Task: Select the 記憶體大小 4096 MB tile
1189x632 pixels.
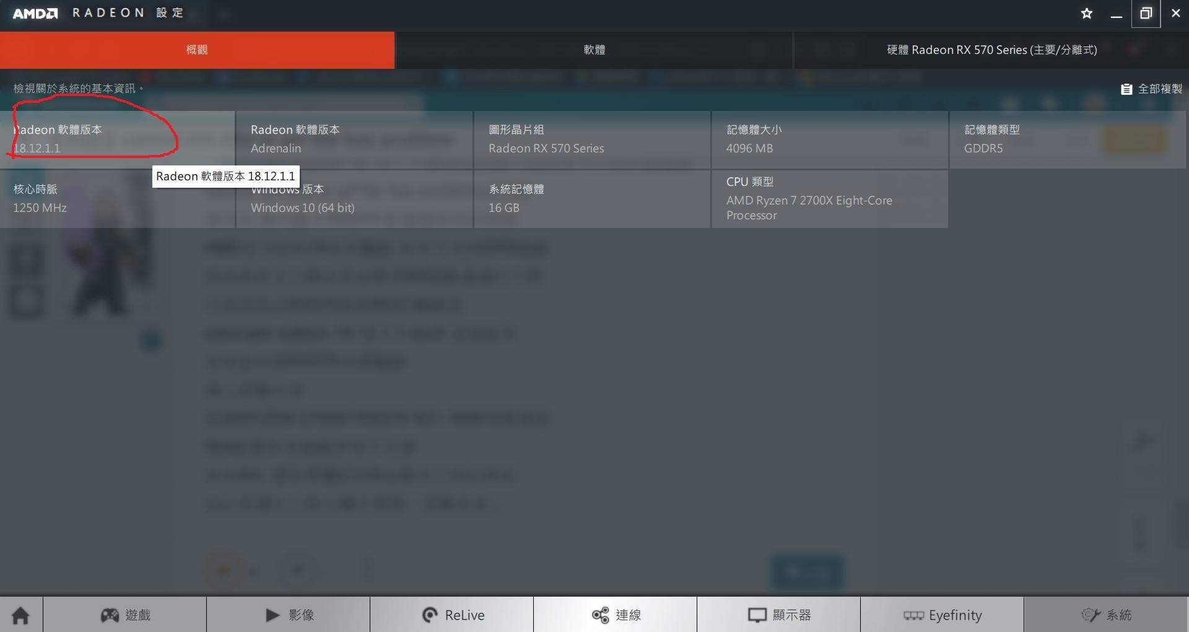Action: pos(830,139)
